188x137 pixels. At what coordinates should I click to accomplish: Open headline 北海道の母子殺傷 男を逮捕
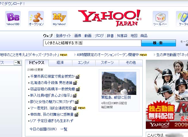(51, 83)
